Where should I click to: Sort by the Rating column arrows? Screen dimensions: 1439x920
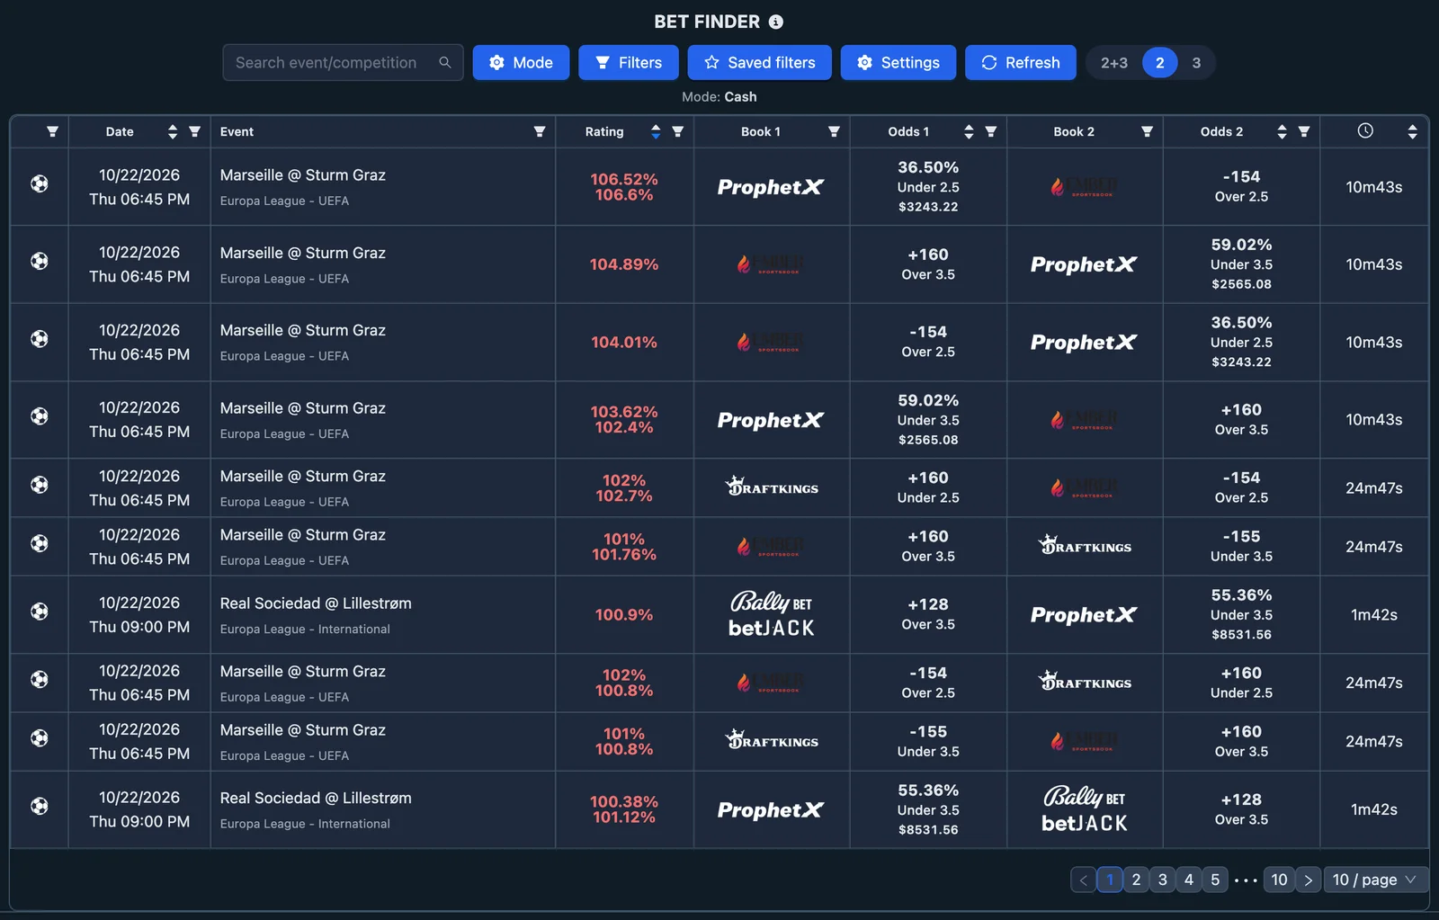[x=656, y=131]
